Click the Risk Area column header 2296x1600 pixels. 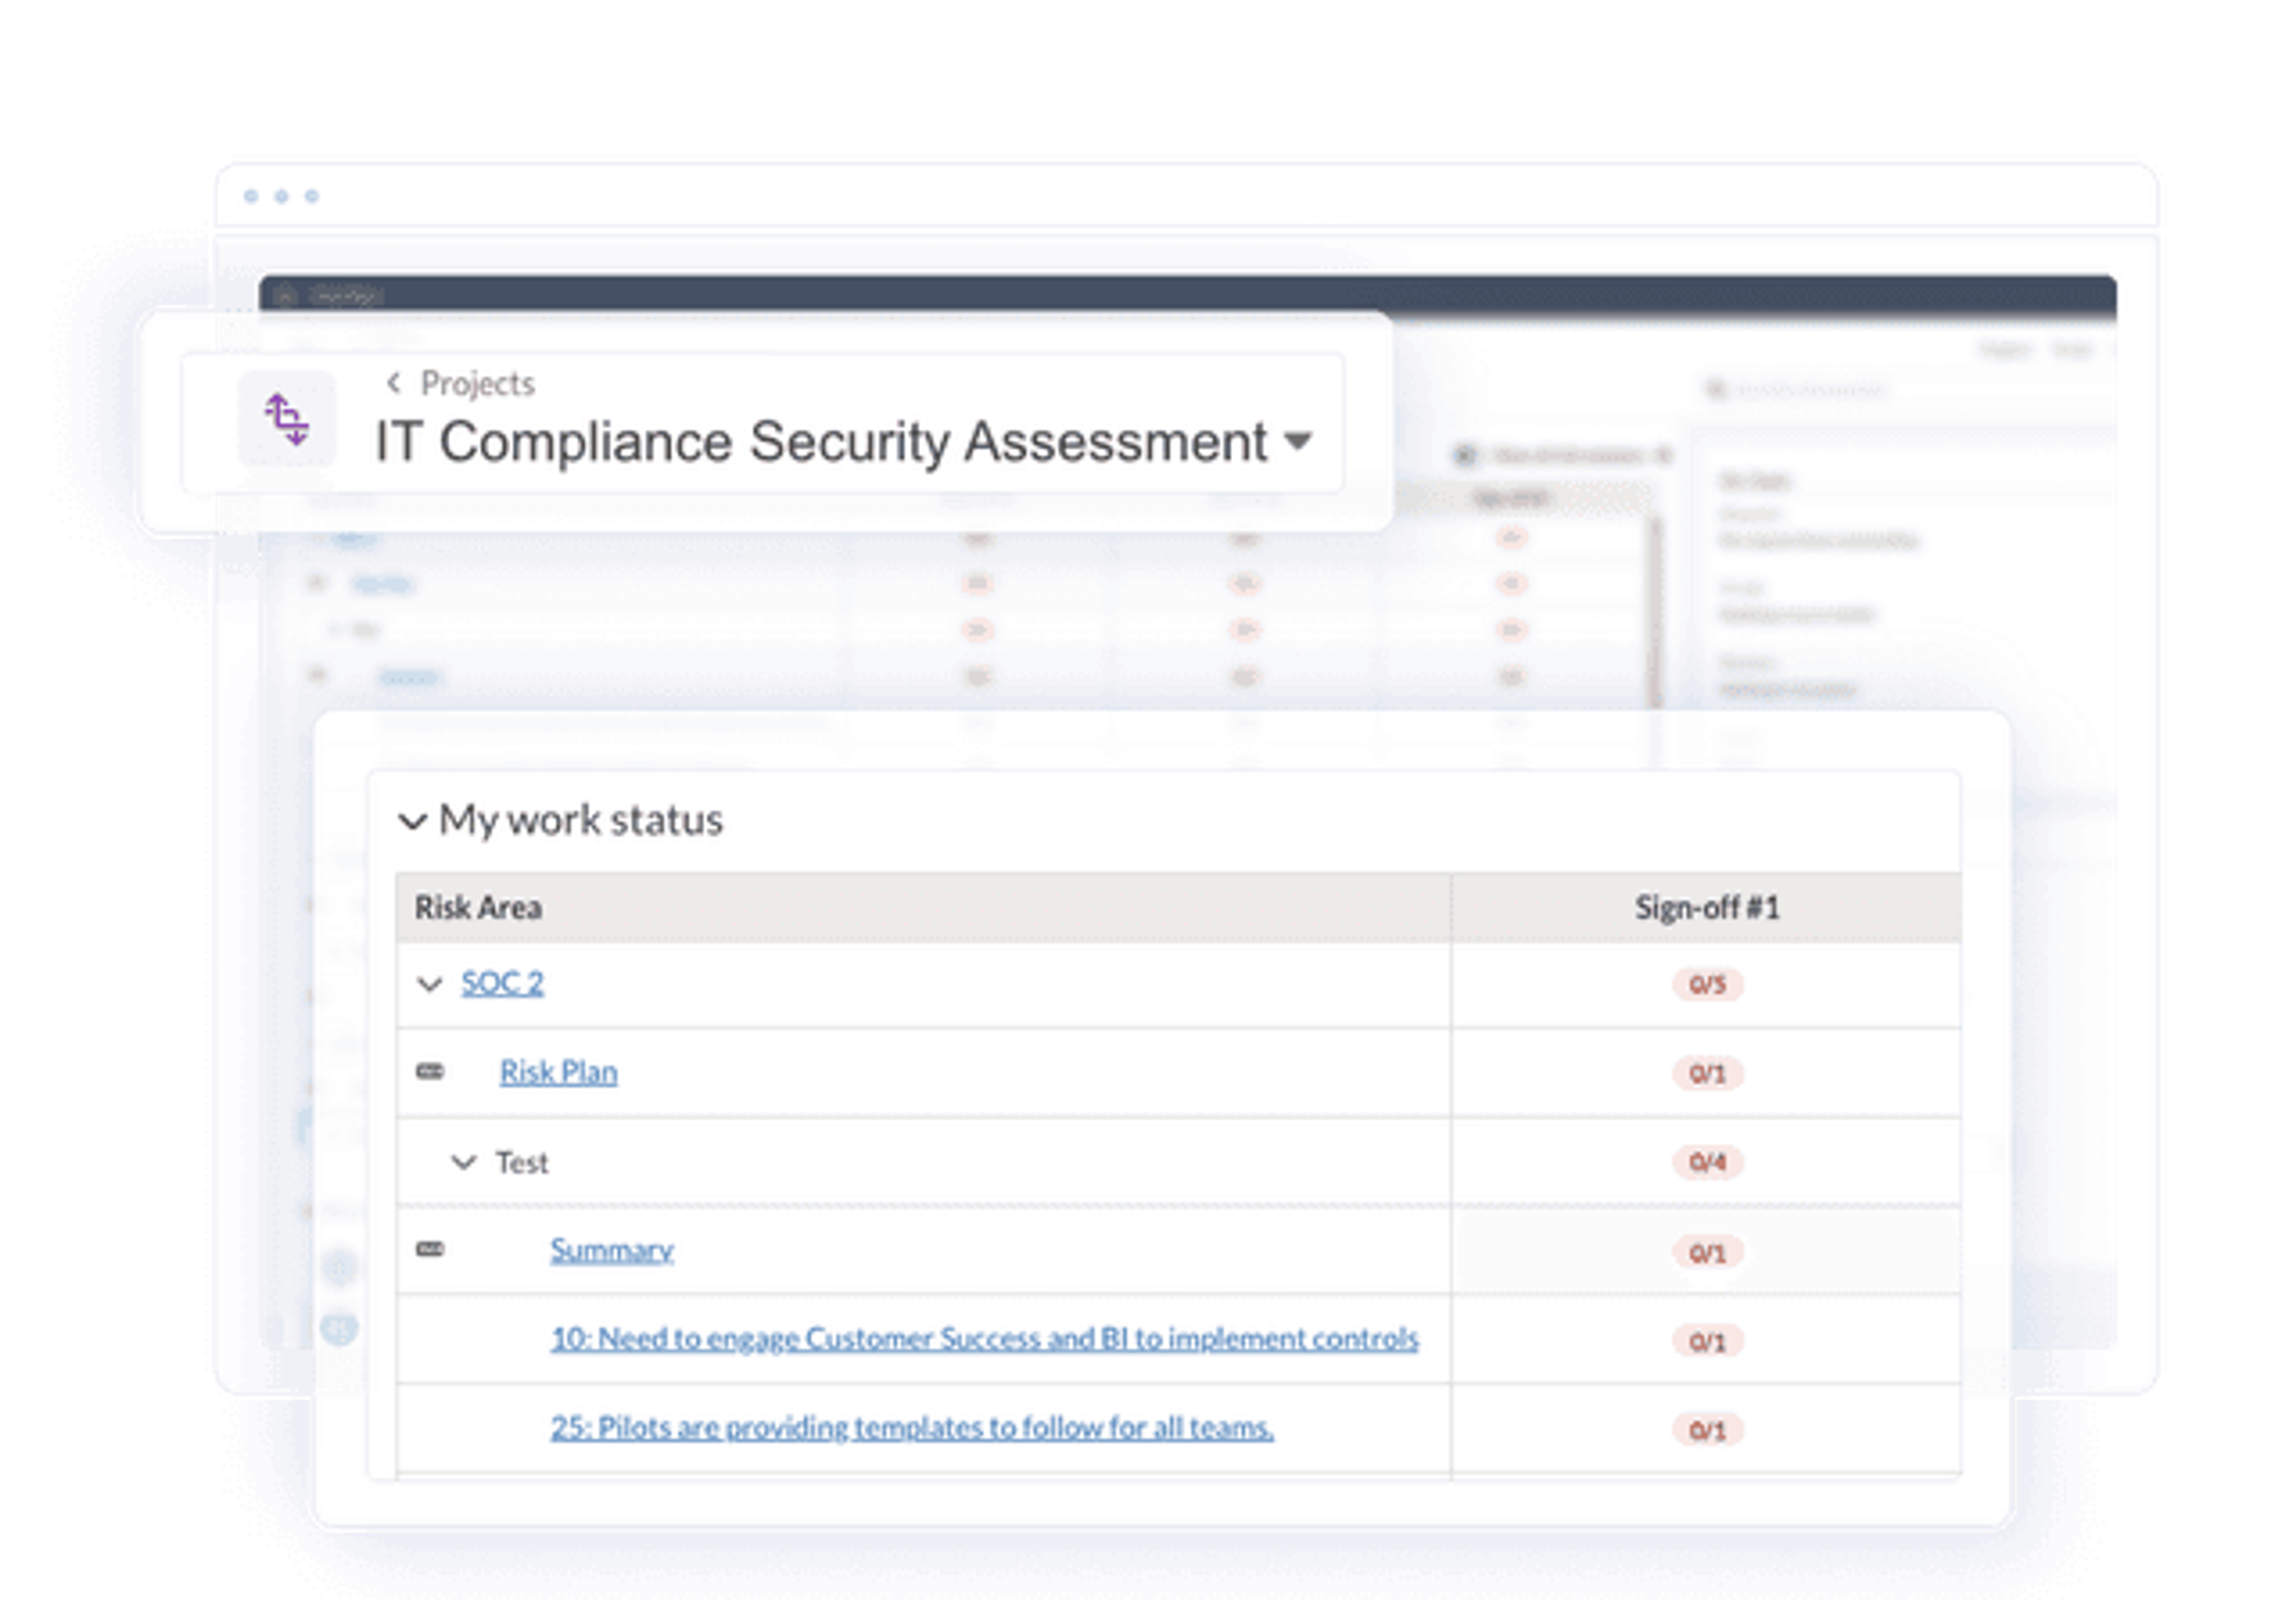point(478,908)
